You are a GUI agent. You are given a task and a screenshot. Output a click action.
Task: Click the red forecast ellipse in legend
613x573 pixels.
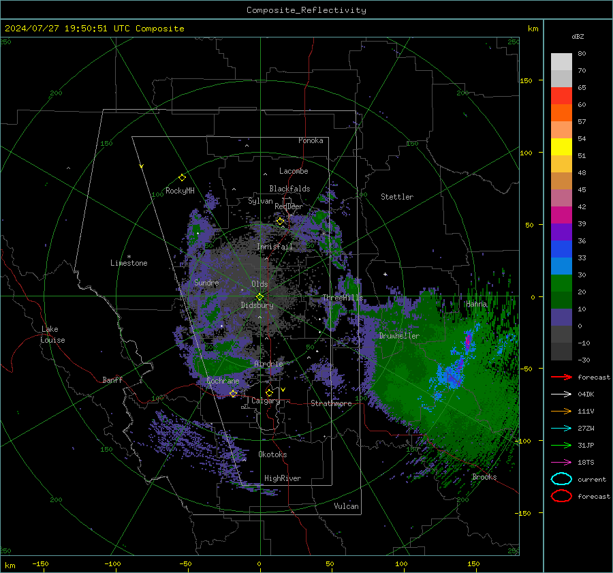[561, 496]
